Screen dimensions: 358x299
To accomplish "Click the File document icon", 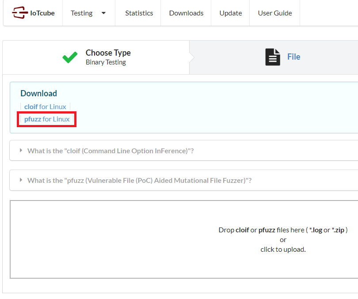I will pos(273,57).
